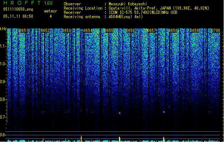Click the 0652 time marker
Screen dimensions: 224x142
45,31
